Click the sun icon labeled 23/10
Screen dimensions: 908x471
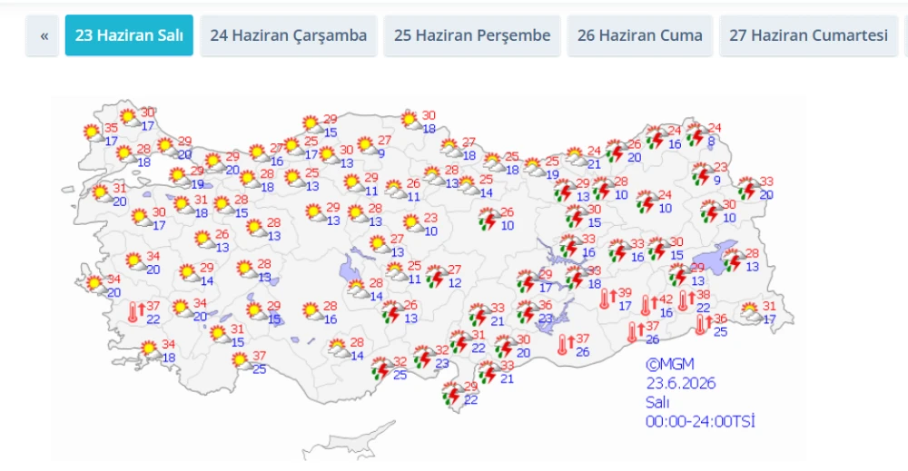(413, 224)
